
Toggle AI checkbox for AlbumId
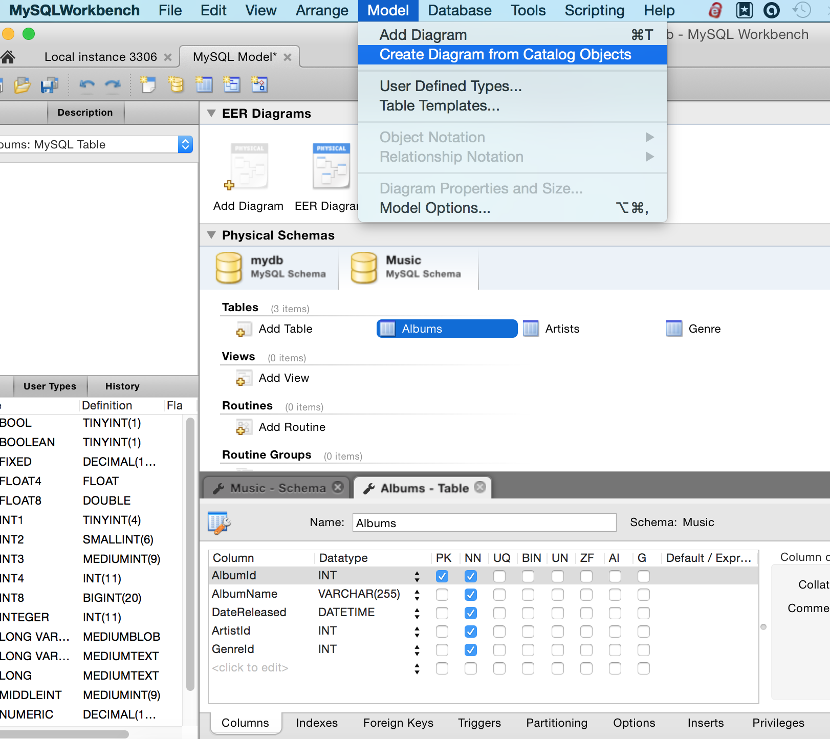click(x=615, y=576)
